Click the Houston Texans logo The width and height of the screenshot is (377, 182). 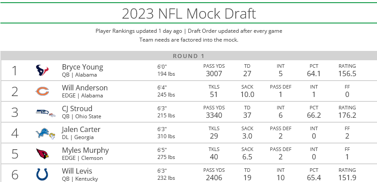pyautogui.click(x=42, y=70)
